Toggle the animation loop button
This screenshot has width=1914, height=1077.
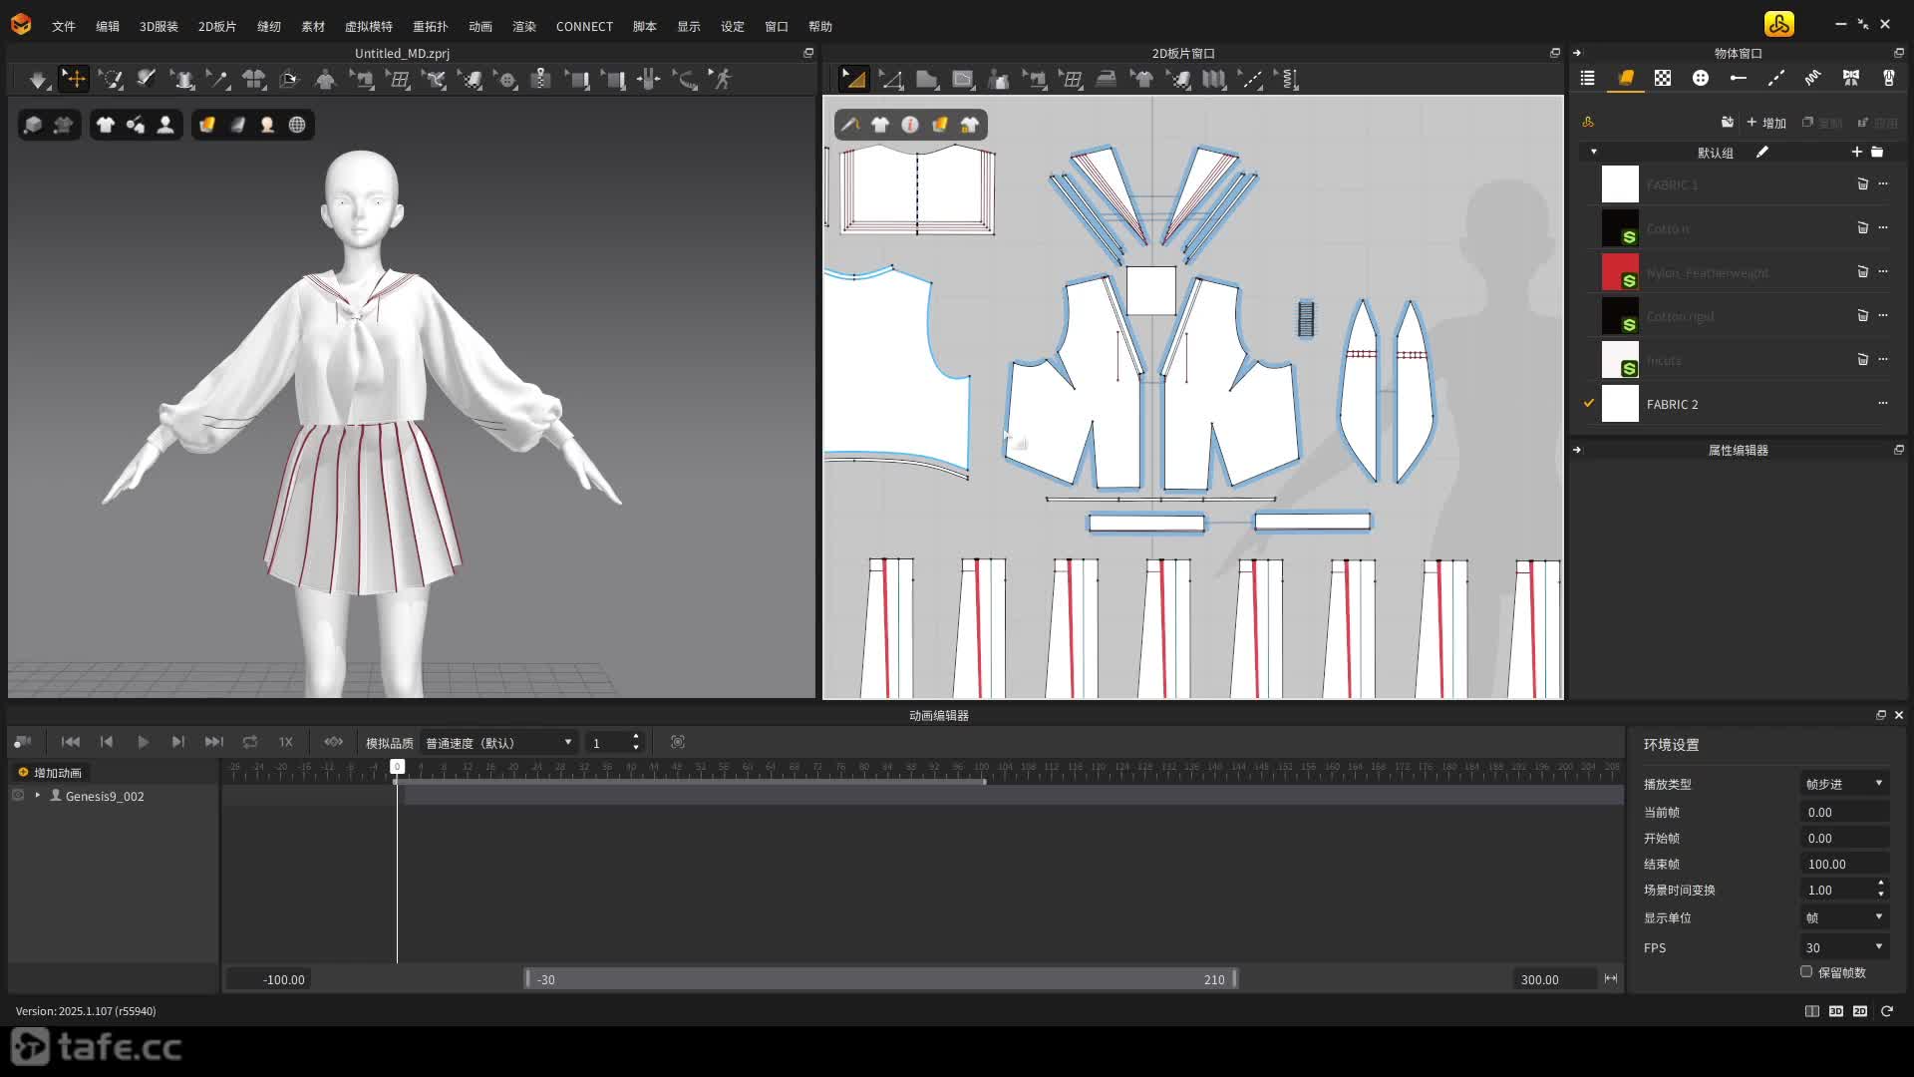[x=250, y=742]
